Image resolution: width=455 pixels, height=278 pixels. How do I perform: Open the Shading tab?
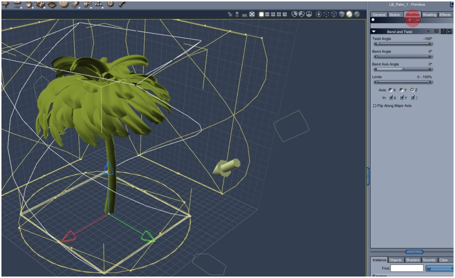pyautogui.click(x=429, y=15)
